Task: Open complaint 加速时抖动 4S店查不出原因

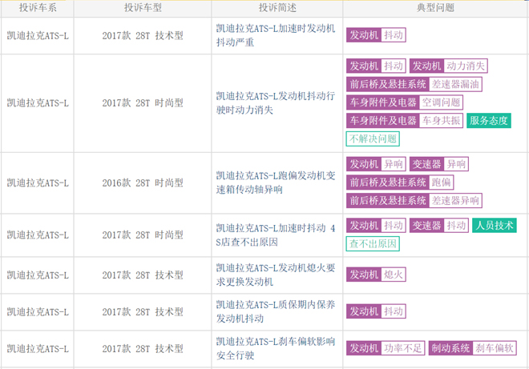Action: click(x=276, y=235)
